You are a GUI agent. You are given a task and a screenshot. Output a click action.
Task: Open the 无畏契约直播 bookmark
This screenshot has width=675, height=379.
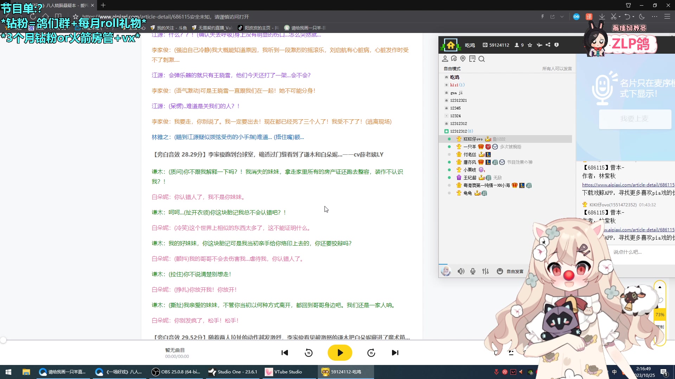212,28
